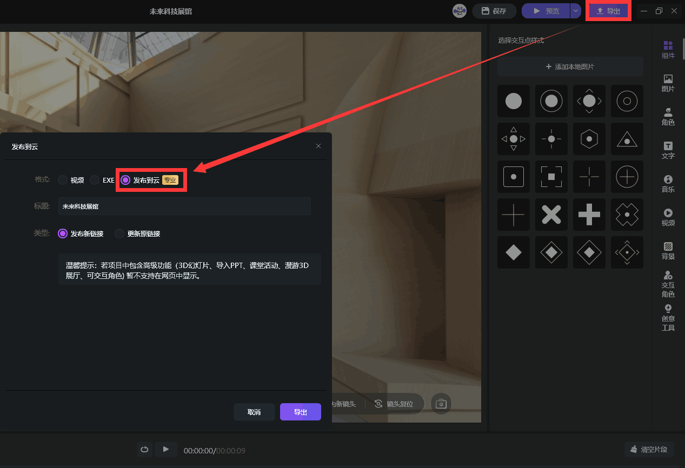Image resolution: width=685 pixels, height=468 pixels.
Task: Select the 视频 format radio button
Action: [x=63, y=180]
